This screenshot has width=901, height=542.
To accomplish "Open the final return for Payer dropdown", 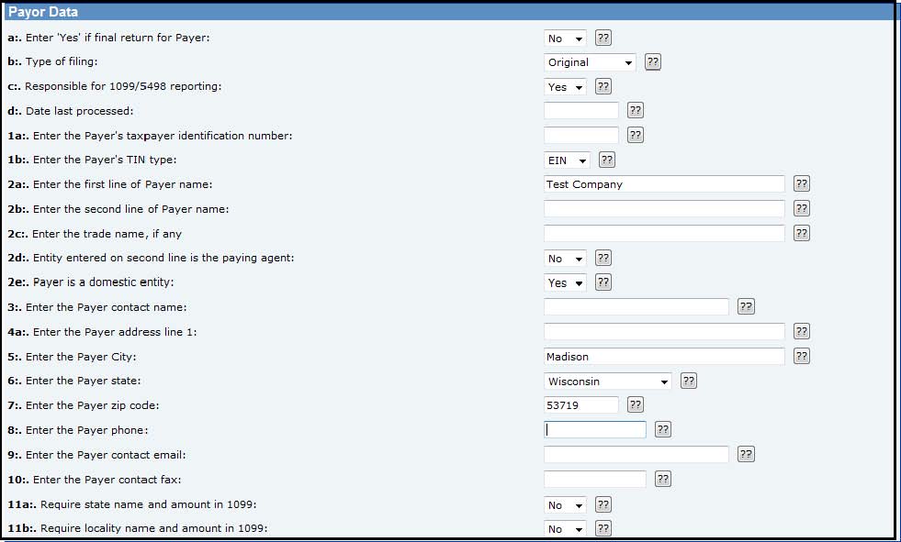I will 566,39.
